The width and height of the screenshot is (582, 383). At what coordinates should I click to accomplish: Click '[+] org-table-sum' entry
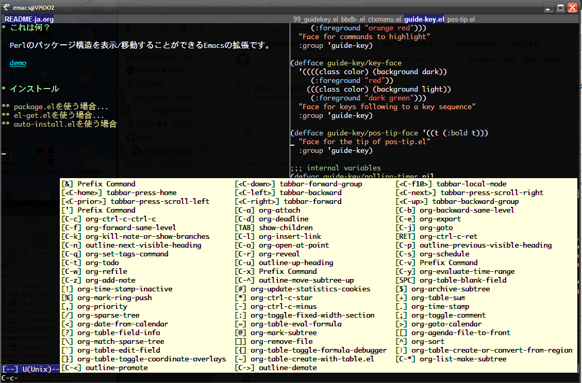click(430, 298)
